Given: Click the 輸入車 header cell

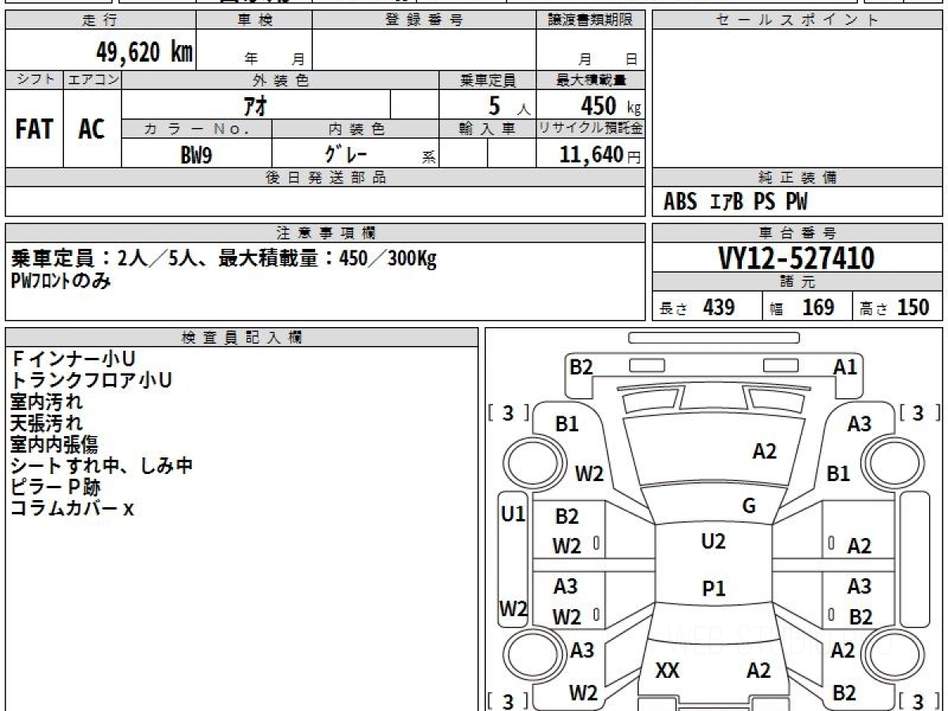Looking at the screenshot, I should coord(487,129).
